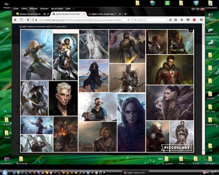The width and height of the screenshot is (219, 175).
Task: Close the Quality Fantasy Portrait Pack tab
Action: pos(84,14)
